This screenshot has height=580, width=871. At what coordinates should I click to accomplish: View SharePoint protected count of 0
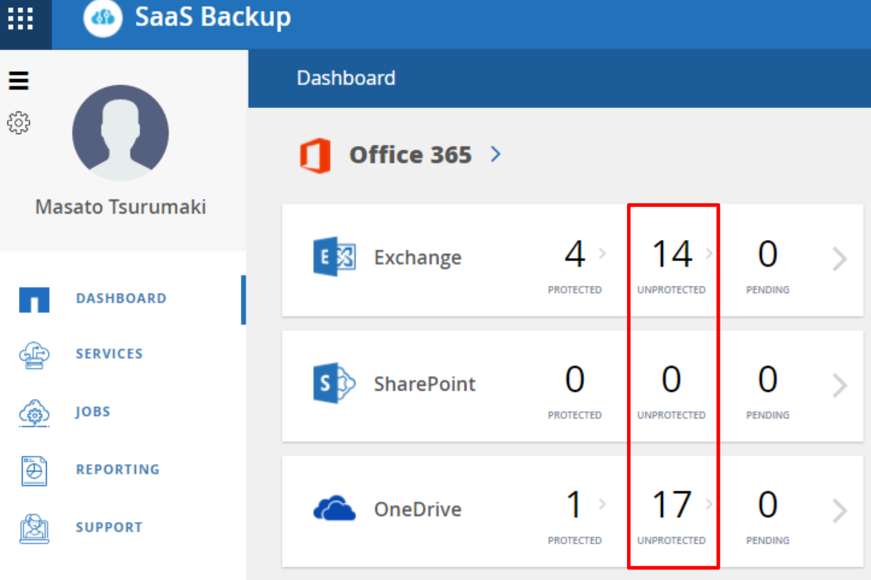click(x=575, y=379)
